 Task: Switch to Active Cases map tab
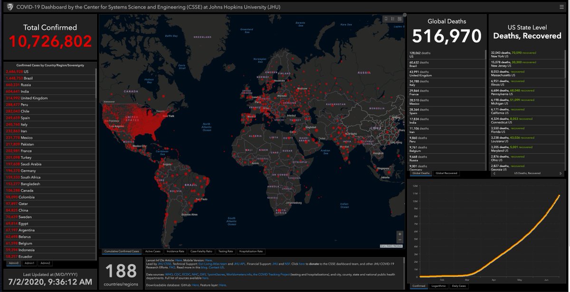pos(153,251)
